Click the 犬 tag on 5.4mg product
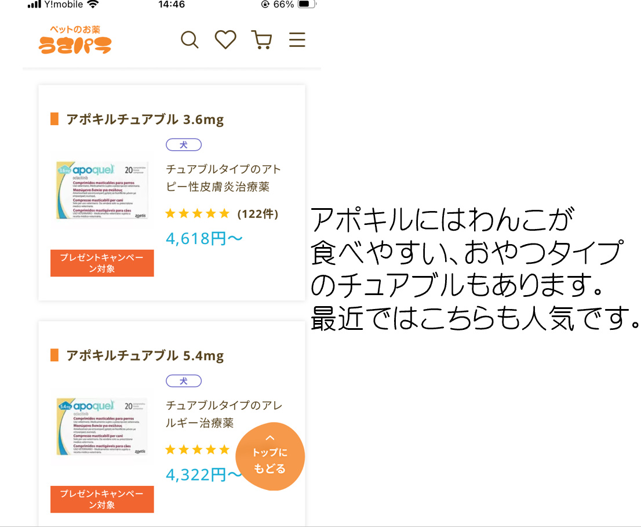 (x=184, y=381)
